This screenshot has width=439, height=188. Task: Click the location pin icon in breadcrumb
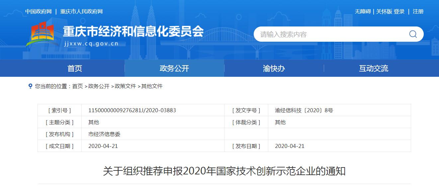(31, 86)
